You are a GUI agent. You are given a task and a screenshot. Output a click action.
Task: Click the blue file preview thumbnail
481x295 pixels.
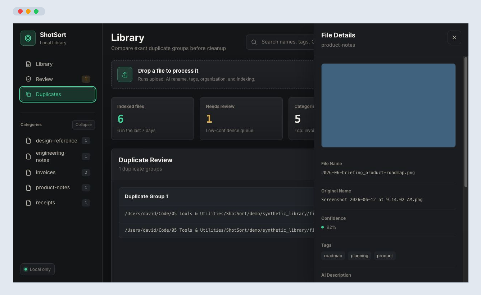[388, 105]
